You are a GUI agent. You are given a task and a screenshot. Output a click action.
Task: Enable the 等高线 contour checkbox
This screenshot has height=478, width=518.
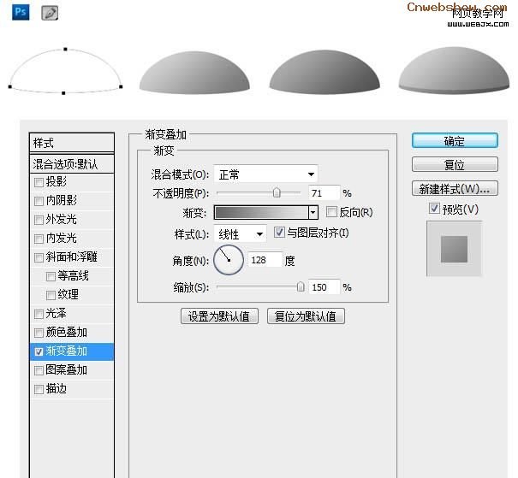click(51, 276)
